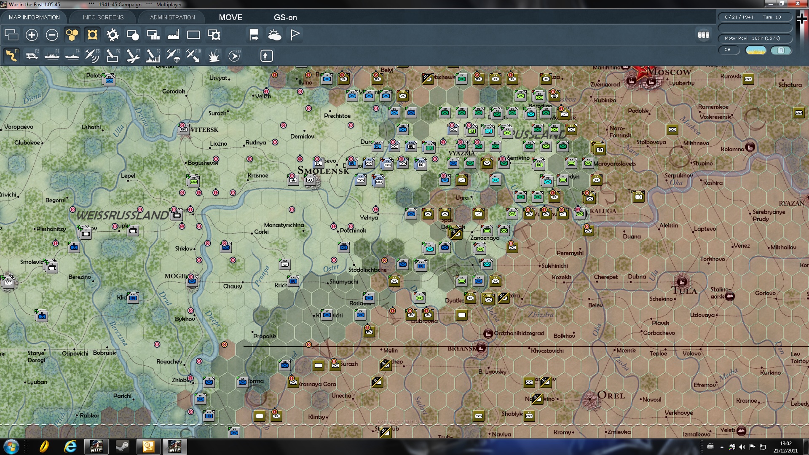Click the F11 explosion mode icon

coord(214,56)
